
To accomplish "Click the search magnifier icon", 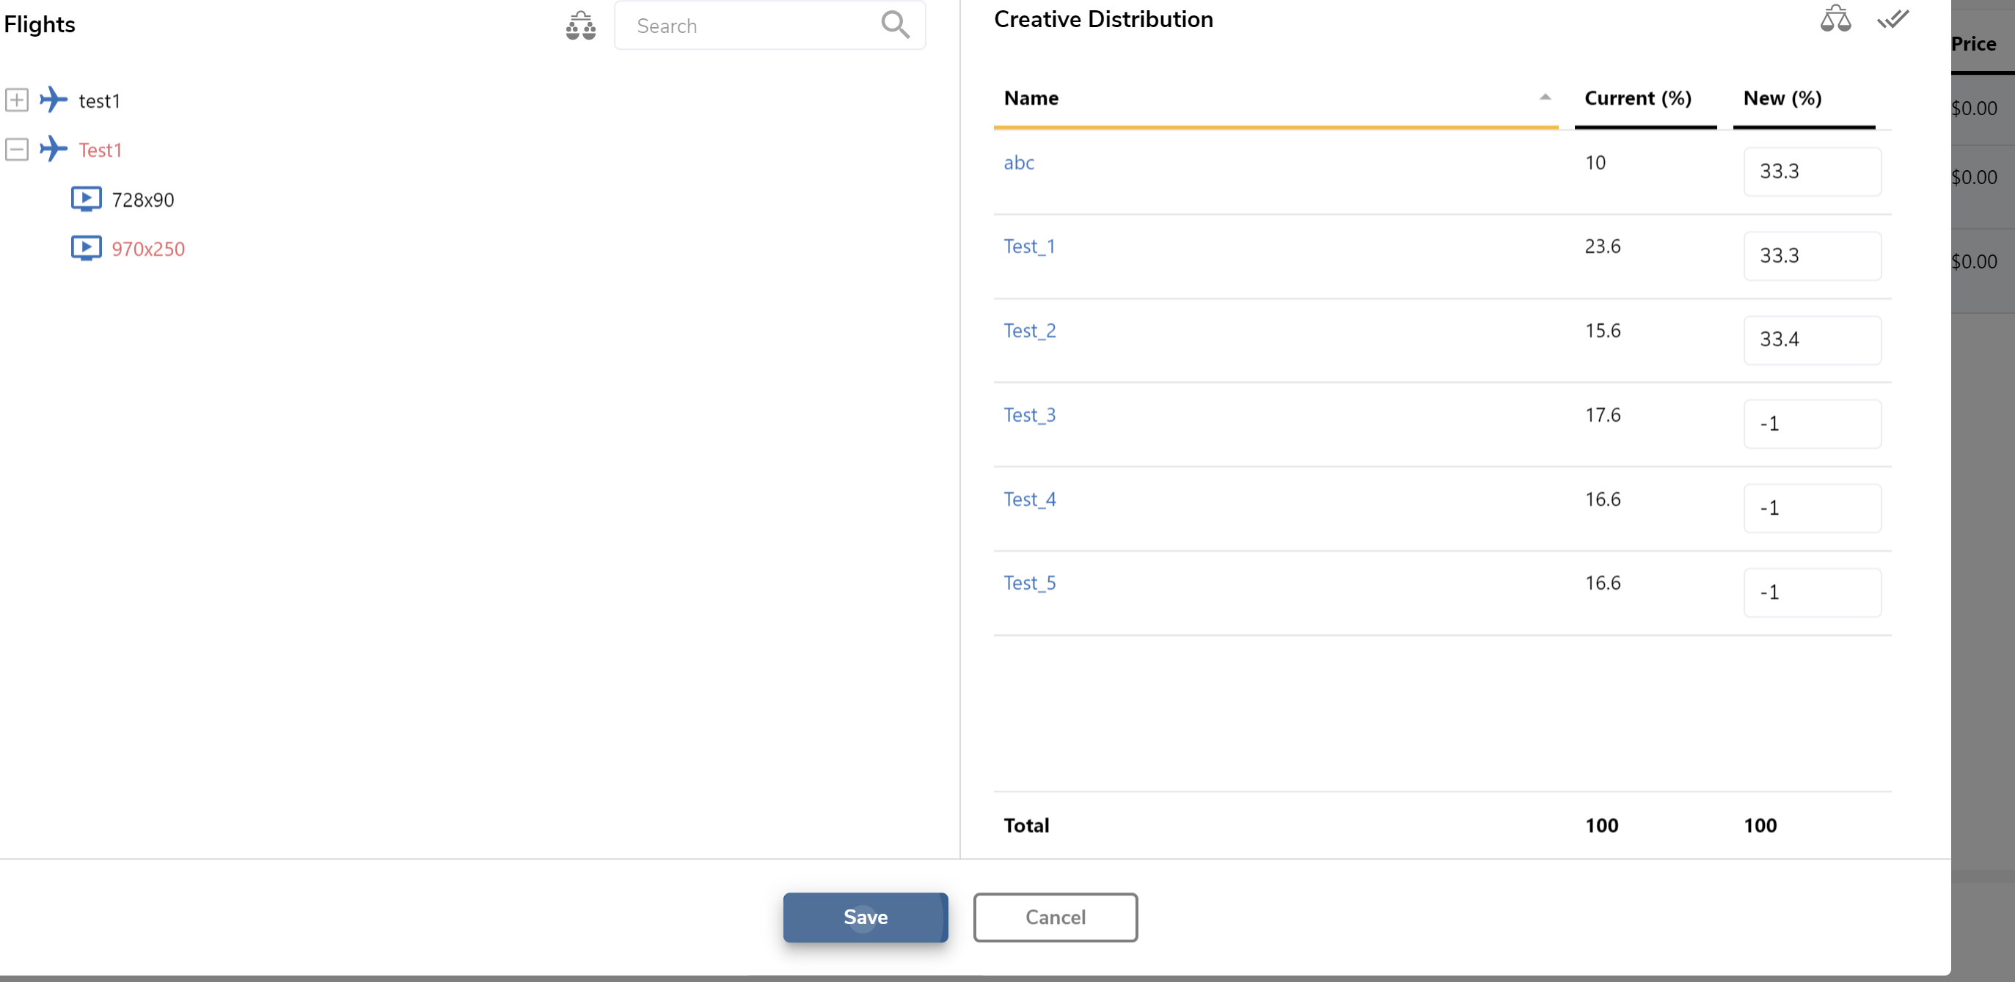I will (x=895, y=25).
